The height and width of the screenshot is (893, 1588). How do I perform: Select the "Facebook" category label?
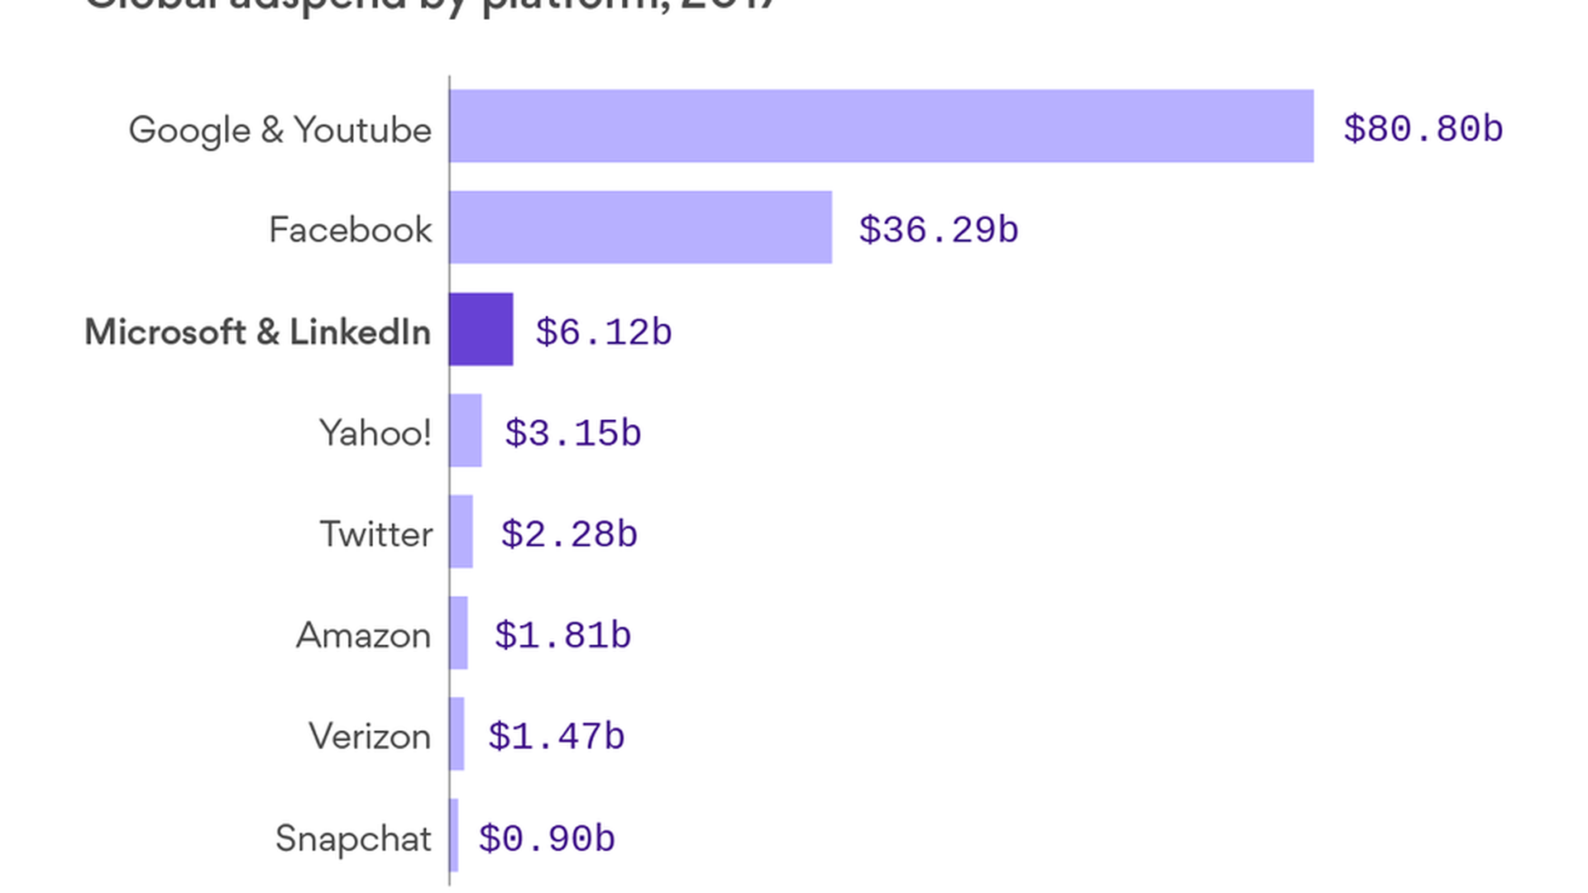(350, 230)
